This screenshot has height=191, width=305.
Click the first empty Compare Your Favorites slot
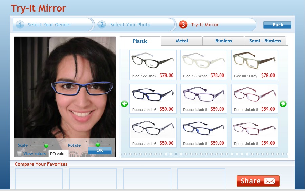click(39, 178)
